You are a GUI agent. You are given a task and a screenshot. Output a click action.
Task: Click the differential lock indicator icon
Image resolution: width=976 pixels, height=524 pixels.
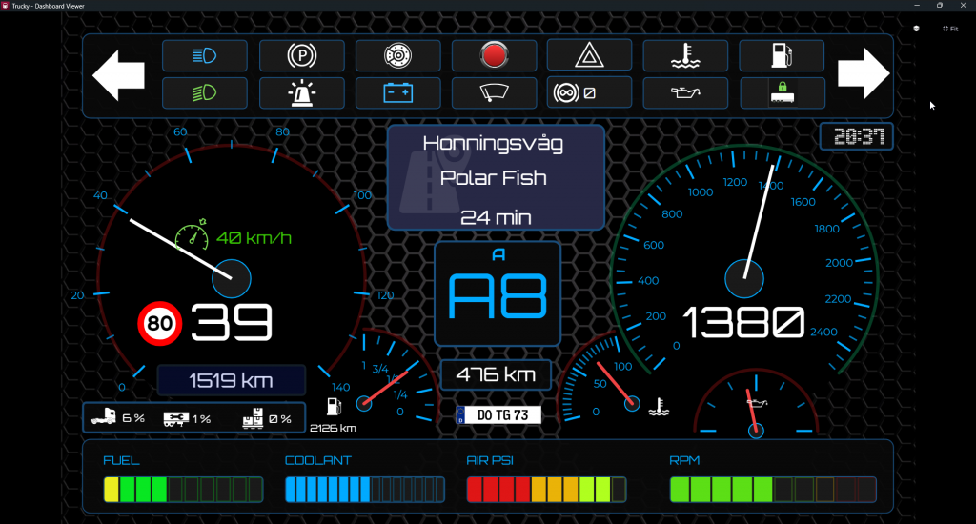(590, 93)
